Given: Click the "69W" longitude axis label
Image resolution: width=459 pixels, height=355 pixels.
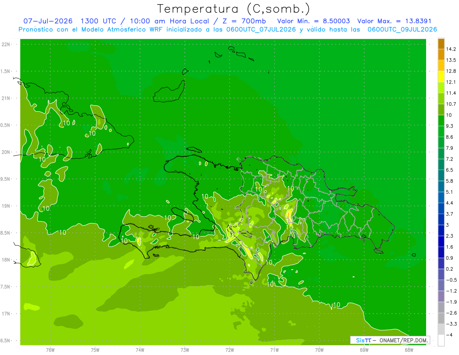Looking at the screenshot, I should pos(364,350).
